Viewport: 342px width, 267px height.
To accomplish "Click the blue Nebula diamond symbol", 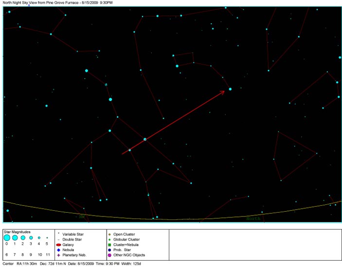I will tap(58, 250).
